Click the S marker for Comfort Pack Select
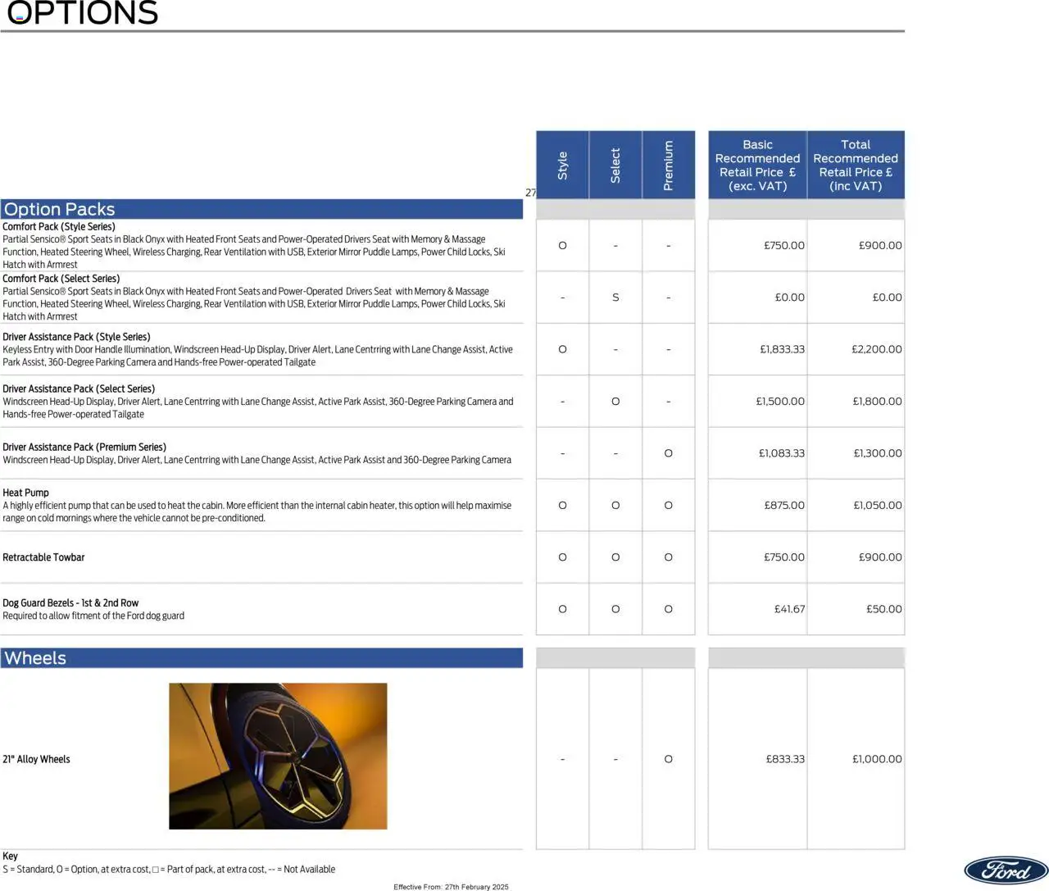The width and height of the screenshot is (1049, 891). (615, 298)
